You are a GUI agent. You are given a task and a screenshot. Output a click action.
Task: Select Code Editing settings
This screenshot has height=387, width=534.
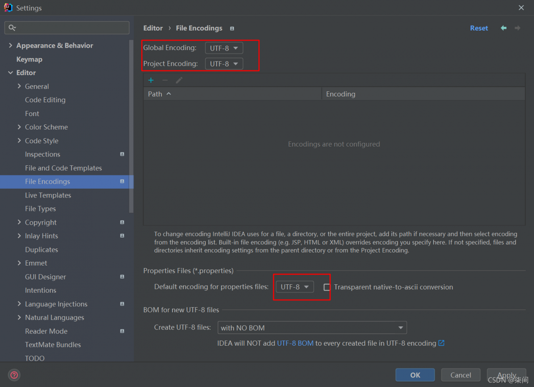click(x=45, y=100)
